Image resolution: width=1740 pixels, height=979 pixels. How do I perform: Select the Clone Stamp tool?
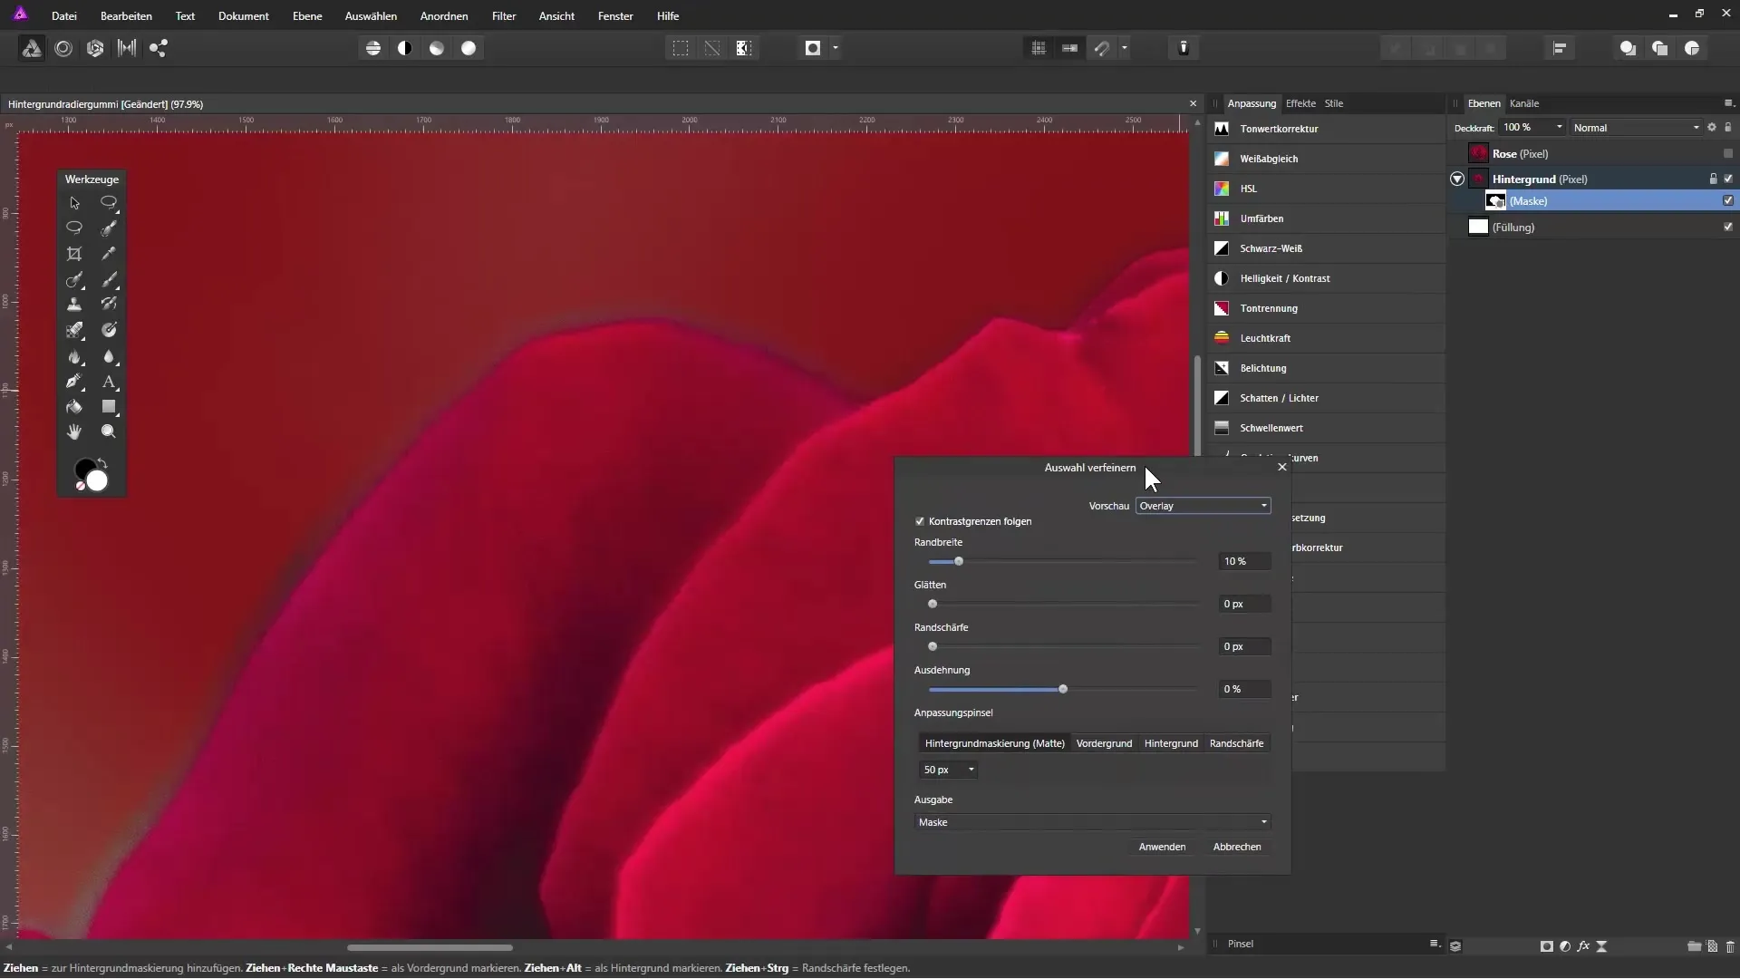[x=74, y=305]
